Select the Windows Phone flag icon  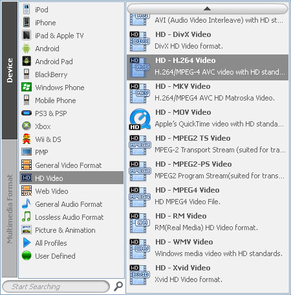(x=27, y=87)
